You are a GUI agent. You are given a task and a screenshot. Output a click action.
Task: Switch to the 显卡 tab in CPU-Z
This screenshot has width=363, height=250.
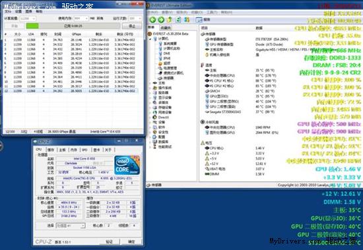[96, 150]
